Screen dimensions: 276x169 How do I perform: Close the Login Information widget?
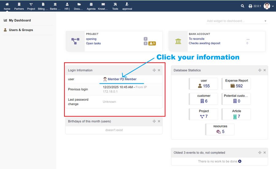tap(159, 70)
